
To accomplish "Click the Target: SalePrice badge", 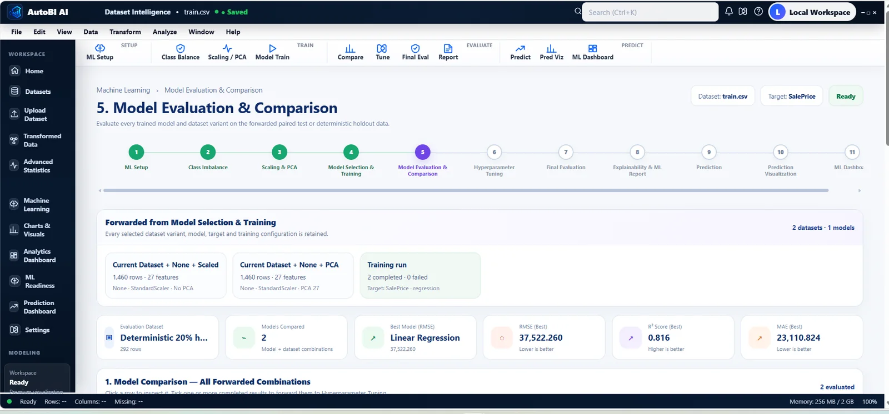I will pyautogui.click(x=792, y=96).
